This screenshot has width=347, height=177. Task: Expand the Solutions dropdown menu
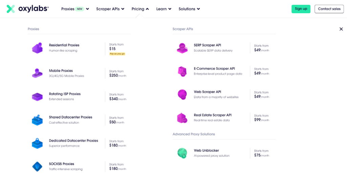coord(189,9)
